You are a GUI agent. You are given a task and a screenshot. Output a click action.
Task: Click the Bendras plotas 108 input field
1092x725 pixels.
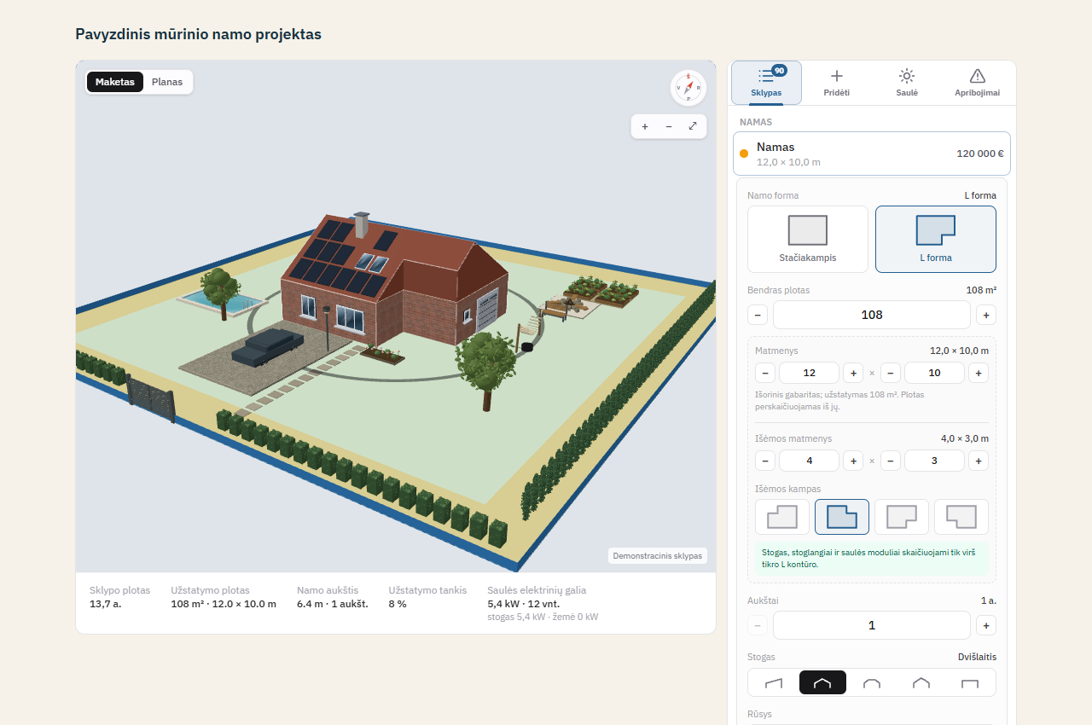872,315
